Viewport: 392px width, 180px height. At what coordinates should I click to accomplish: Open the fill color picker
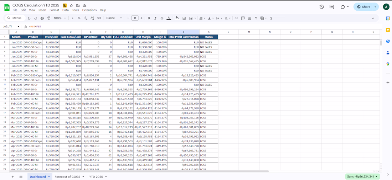177,18
